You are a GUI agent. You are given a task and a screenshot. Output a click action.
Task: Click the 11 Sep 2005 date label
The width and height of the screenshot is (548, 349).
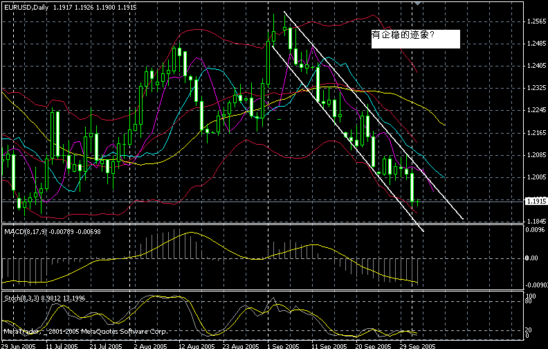click(x=329, y=346)
